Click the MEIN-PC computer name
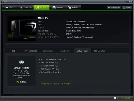 coord(43,18)
